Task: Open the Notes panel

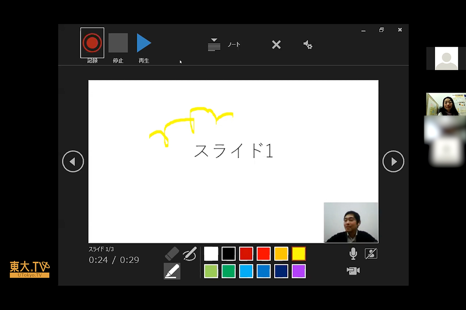Action: pyautogui.click(x=224, y=45)
